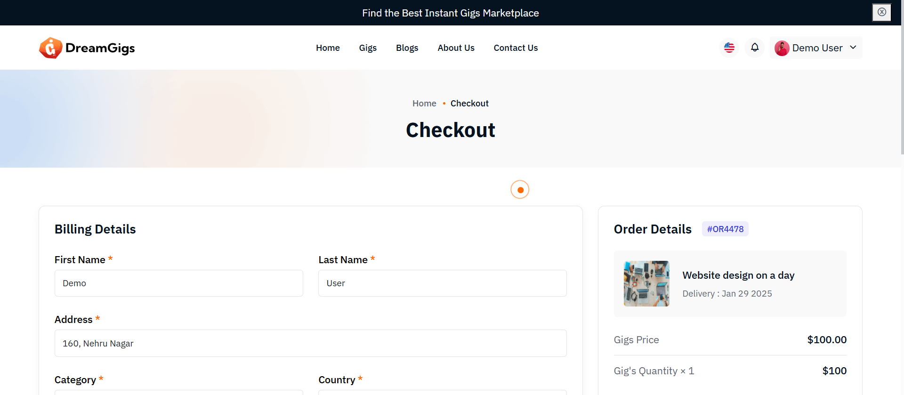This screenshot has height=395, width=904.
Task: Navigate to the Blogs page
Action: [407, 48]
